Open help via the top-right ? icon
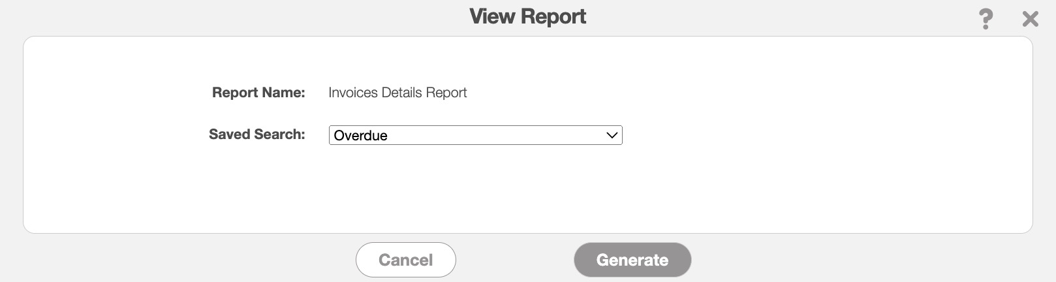Screen dimensions: 1056x282 point(986,19)
